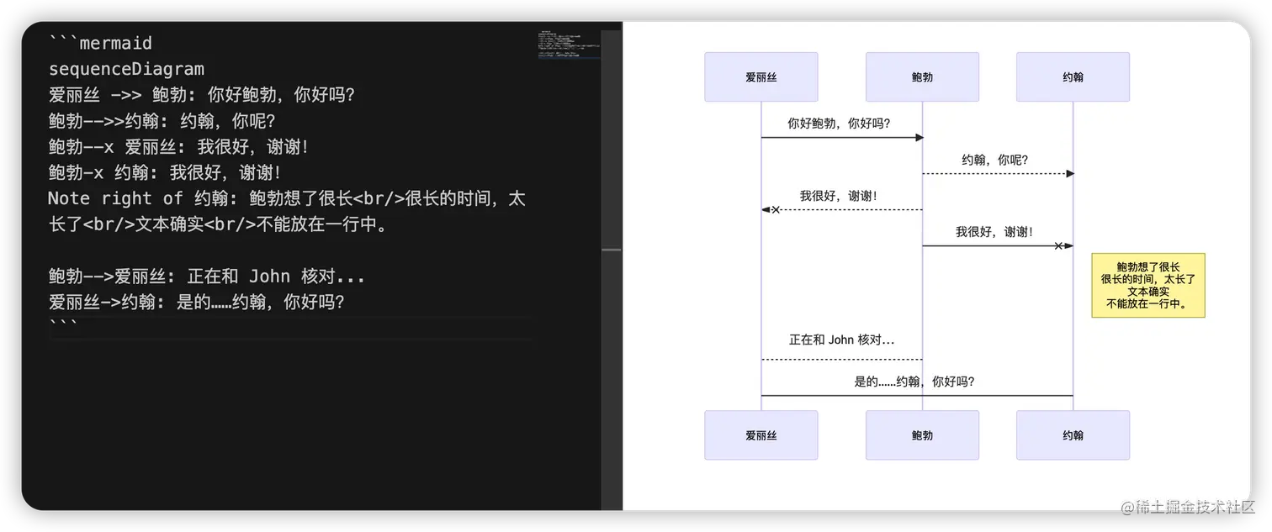The width and height of the screenshot is (1272, 532).
Task: Click the bottom 鲍勃 participant box
Action: [x=922, y=435]
